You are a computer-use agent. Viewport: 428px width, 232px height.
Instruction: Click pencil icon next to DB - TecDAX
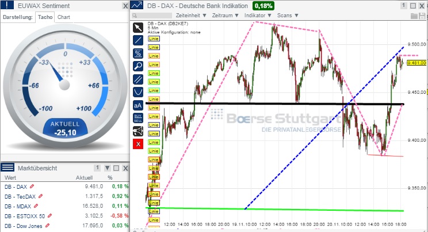tap(41, 196)
